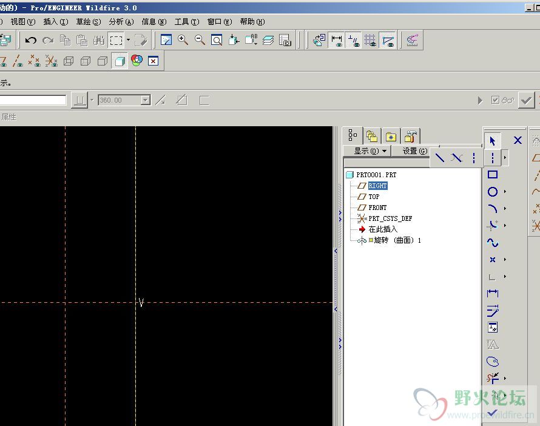The height and width of the screenshot is (426, 540).
Task: Switch to the folder browser tab
Action: pos(372,137)
